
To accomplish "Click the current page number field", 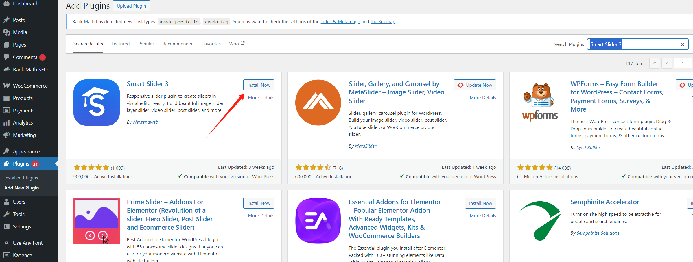I will (x=682, y=64).
